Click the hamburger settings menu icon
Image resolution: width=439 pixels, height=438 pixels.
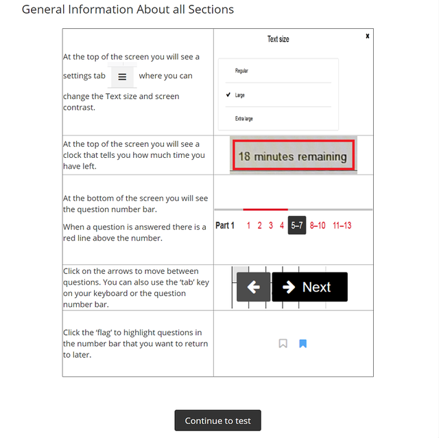122,77
